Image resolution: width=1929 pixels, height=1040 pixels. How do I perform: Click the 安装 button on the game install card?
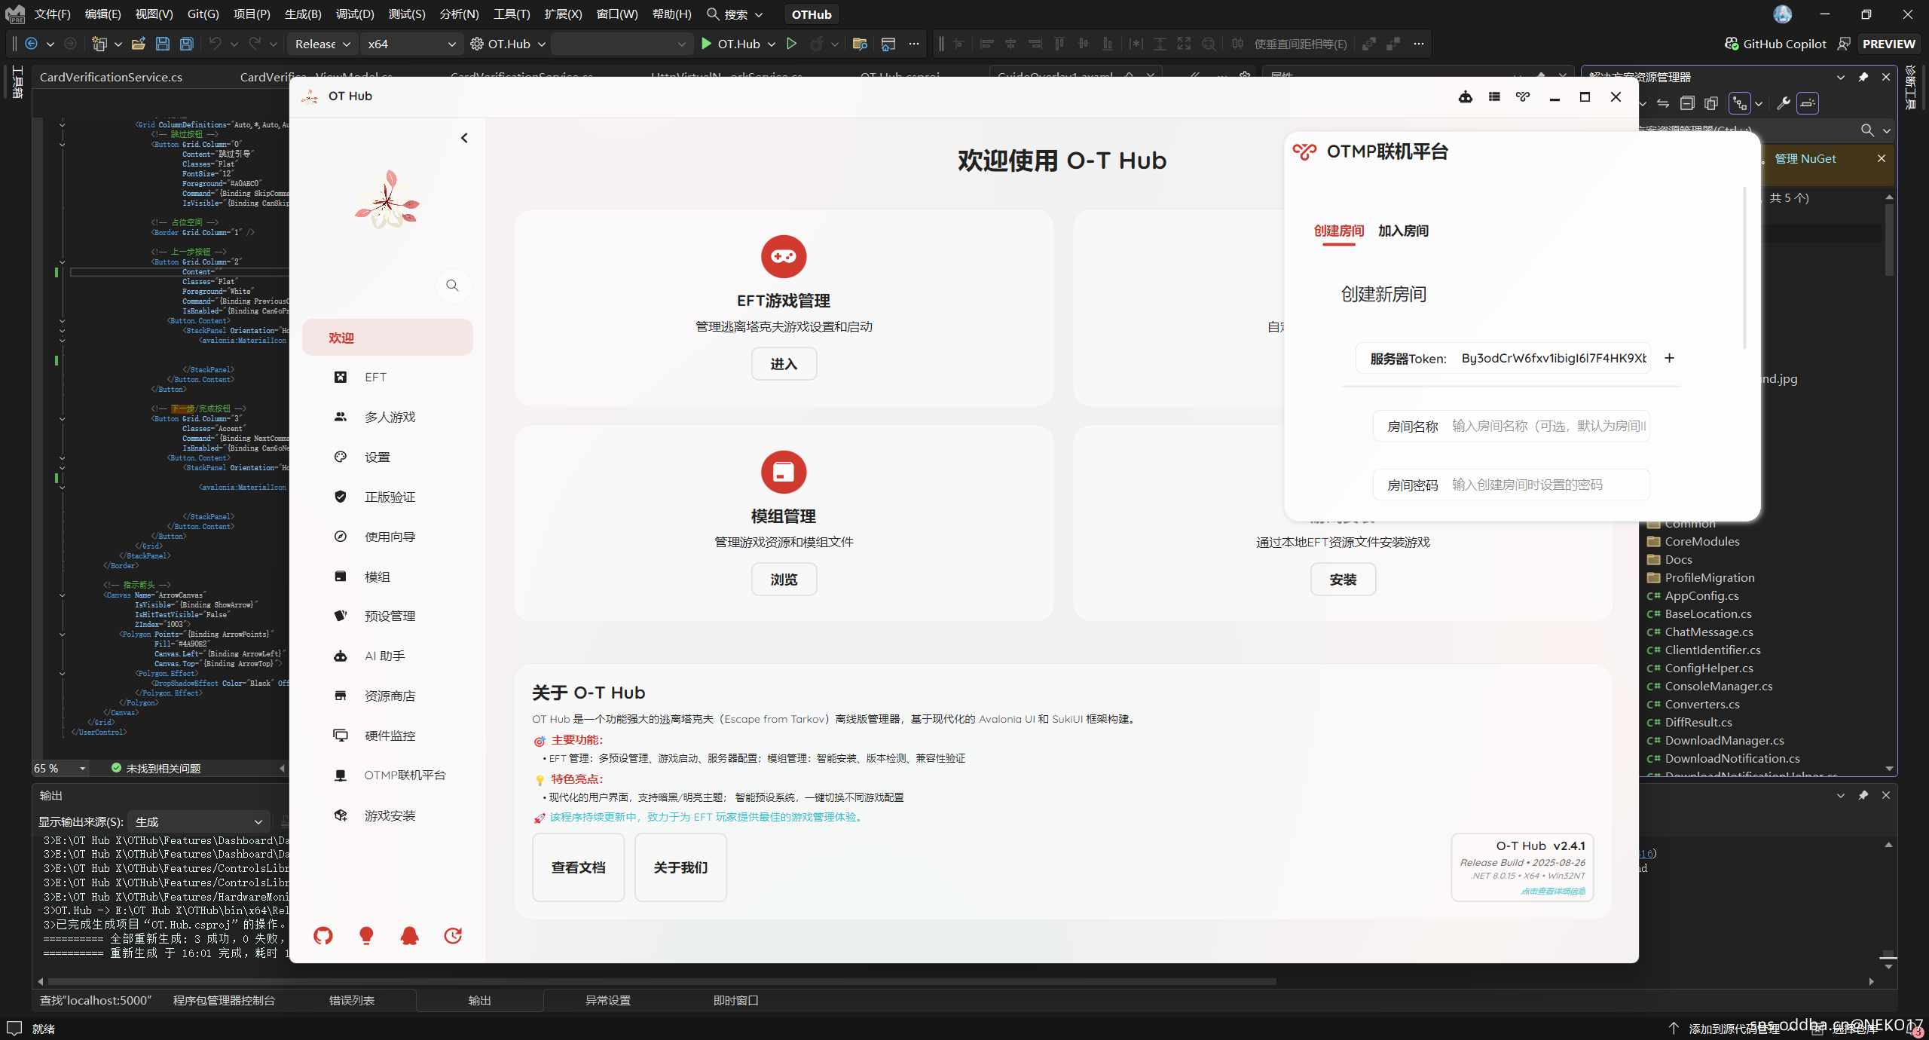coord(1343,580)
